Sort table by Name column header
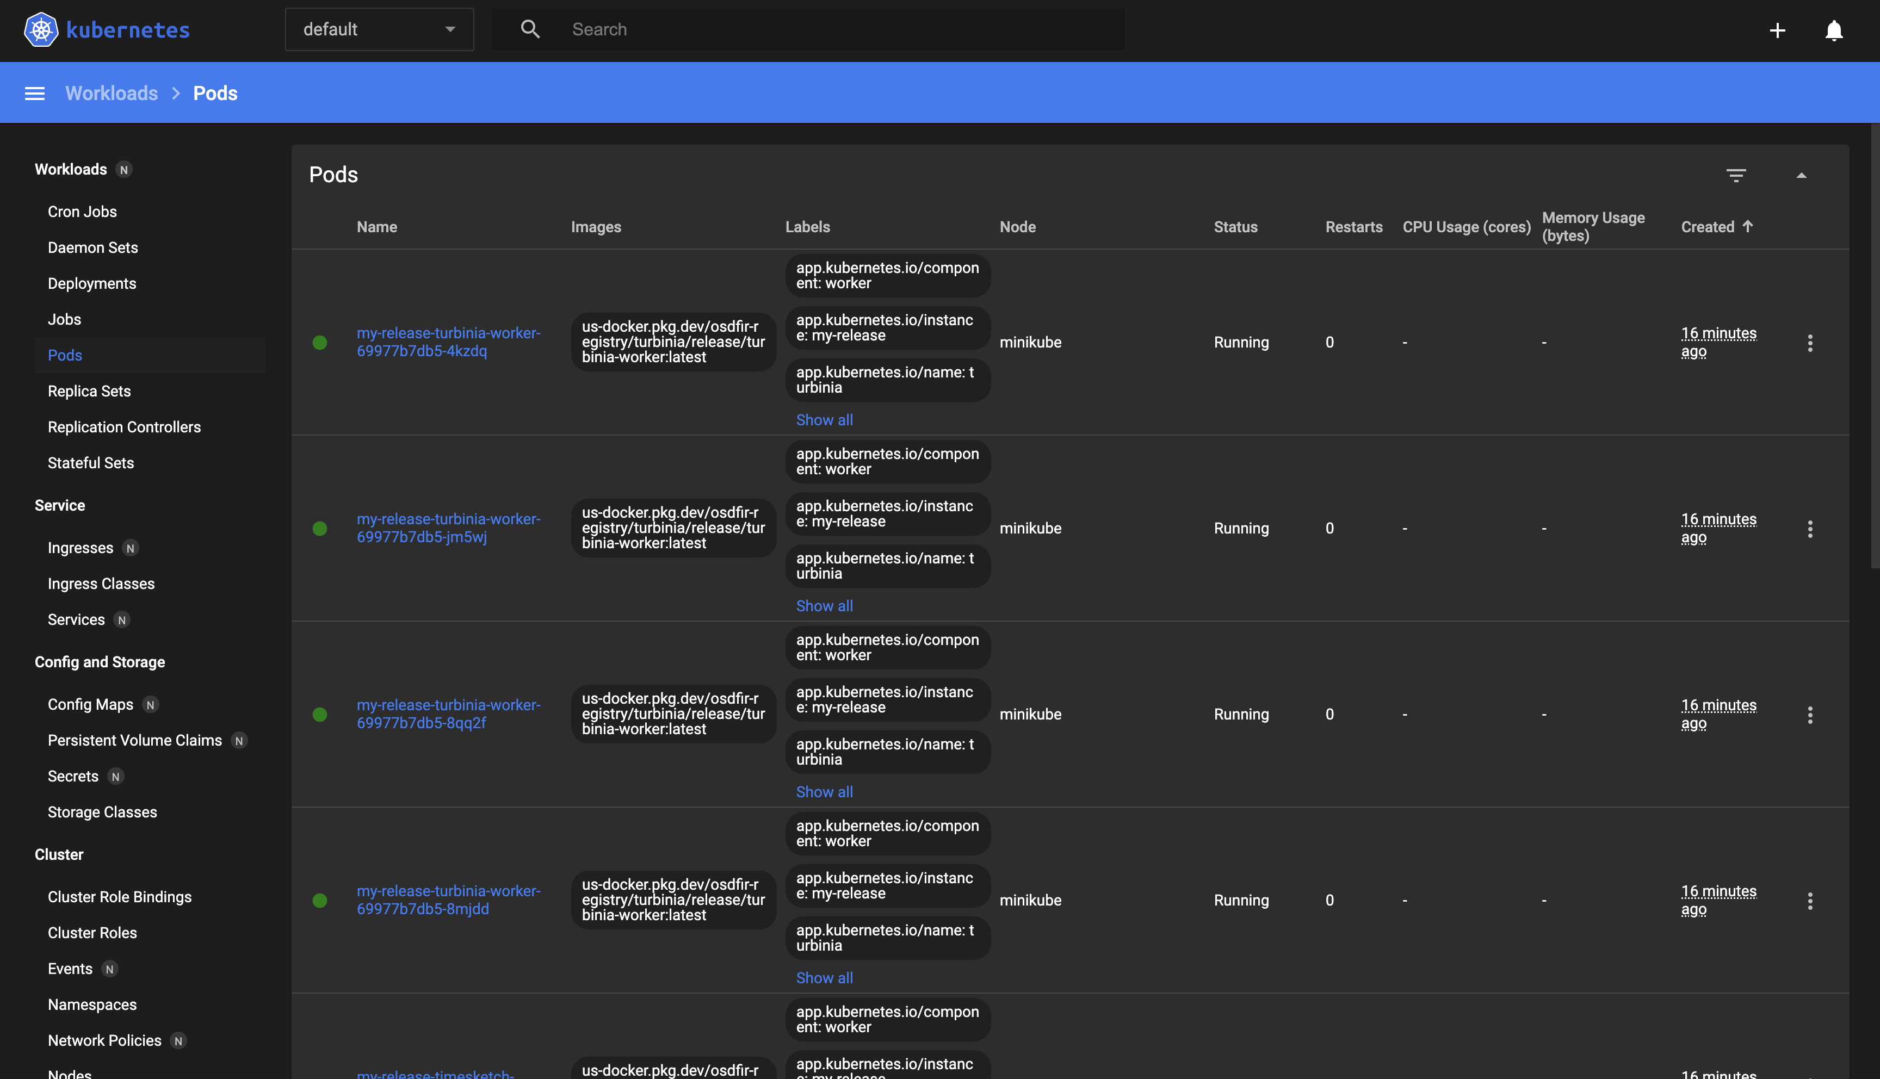1880x1079 pixels. point(377,227)
